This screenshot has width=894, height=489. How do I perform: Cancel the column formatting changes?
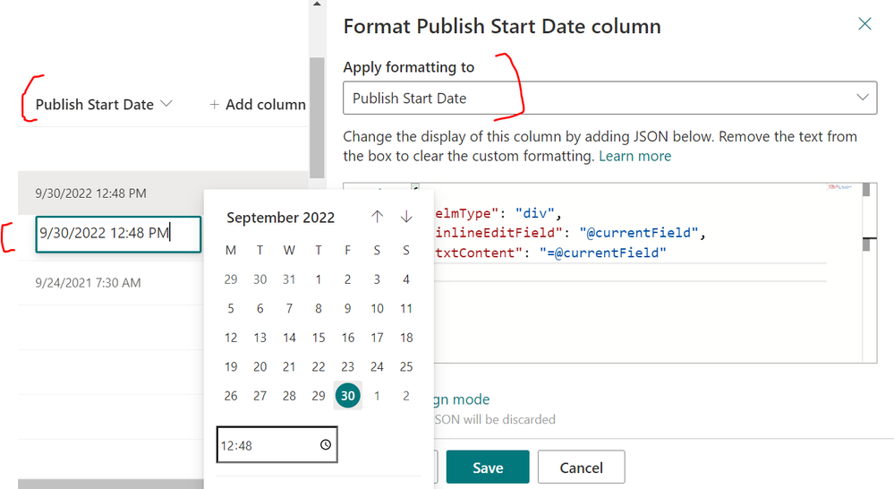(581, 467)
